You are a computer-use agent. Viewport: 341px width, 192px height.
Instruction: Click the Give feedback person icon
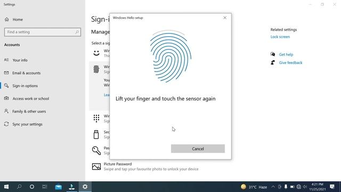[x=273, y=62]
